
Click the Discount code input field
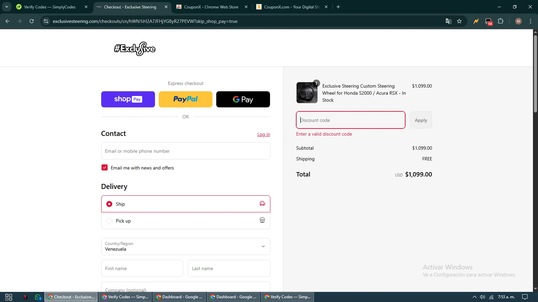pyautogui.click(x=350, y=120)
